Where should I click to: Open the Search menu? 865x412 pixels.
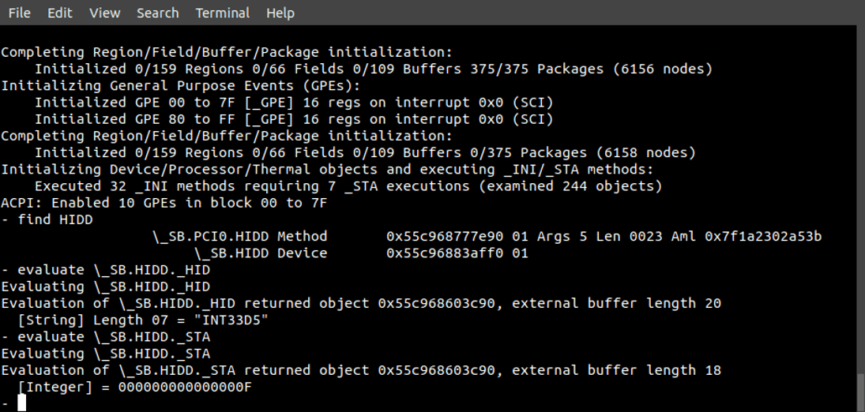(157, 13)
